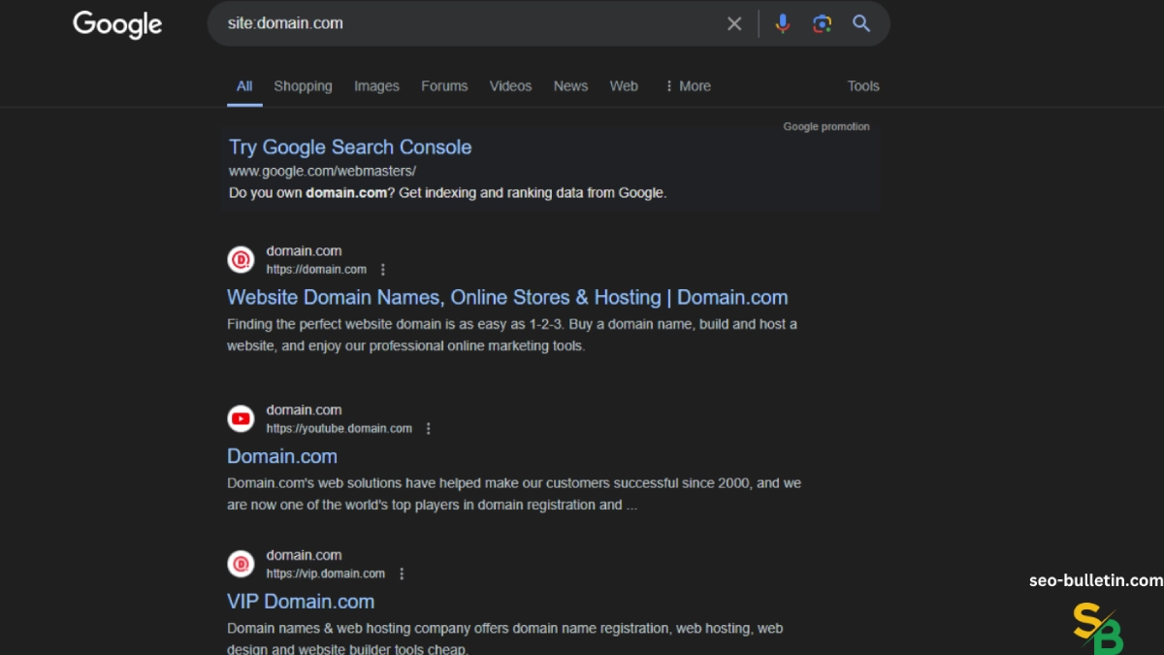Click the VIP Domain.com result's favicon

[241, 564]
